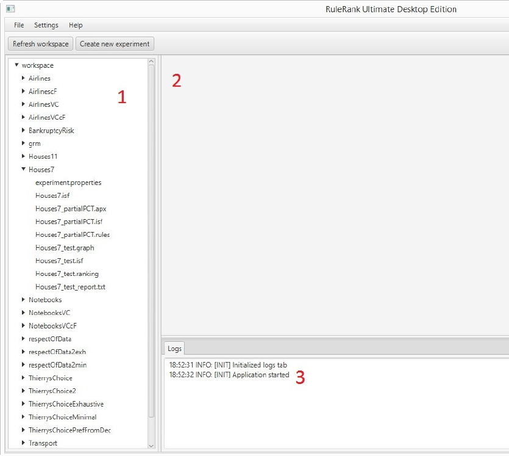Select the Transport folder label
Viewport: 509px width, 456px height.
click(x=43, y=443)
